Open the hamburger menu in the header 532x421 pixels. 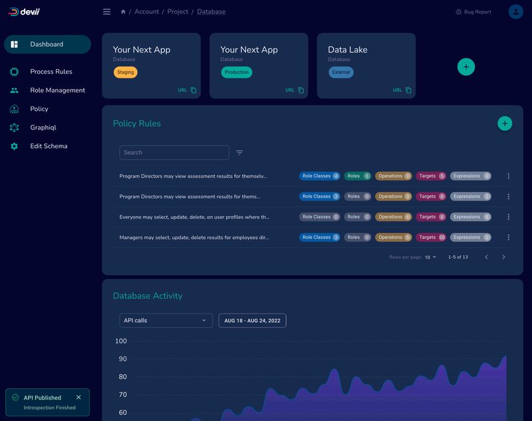pos(106,11)
